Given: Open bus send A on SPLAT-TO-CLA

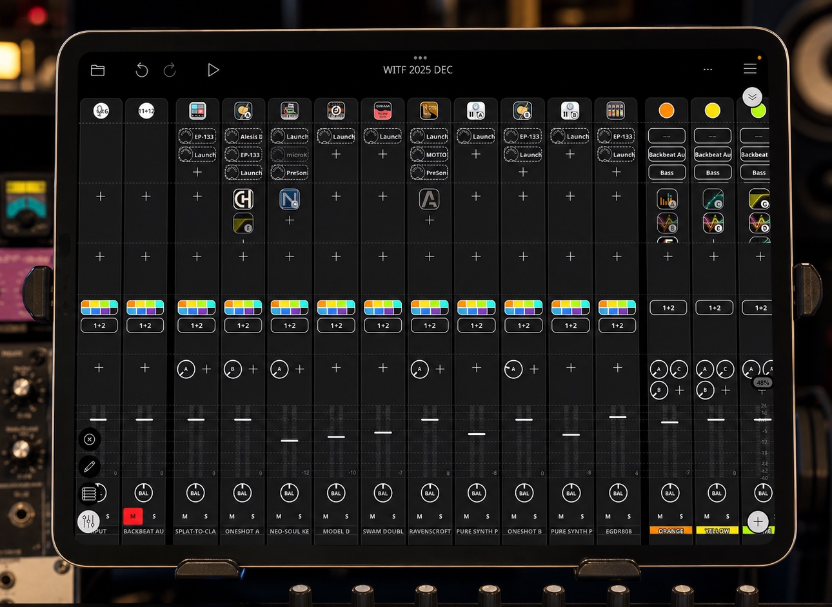Looking at the screenshot, I should [x=186, y=369].
